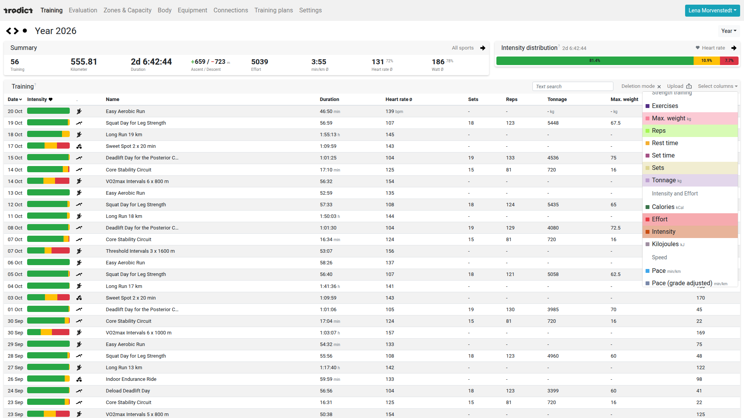The width and height of the screenshot is (744, 418).
Task: Toggle the Kilojoules column option
Action: (690, 244)
